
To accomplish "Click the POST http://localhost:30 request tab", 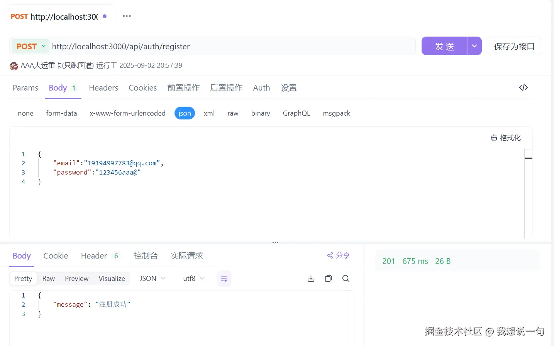I will pyautogui.click(x=60, y=17).
